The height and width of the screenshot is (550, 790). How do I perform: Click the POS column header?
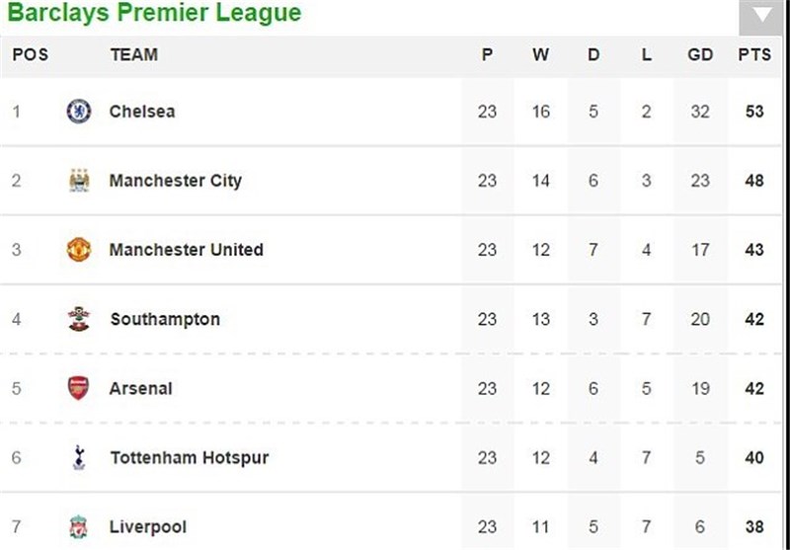(30, 55)
